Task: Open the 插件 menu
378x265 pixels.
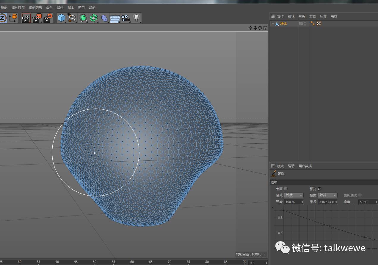Action: pyautogui.click(x=60, y=8)
